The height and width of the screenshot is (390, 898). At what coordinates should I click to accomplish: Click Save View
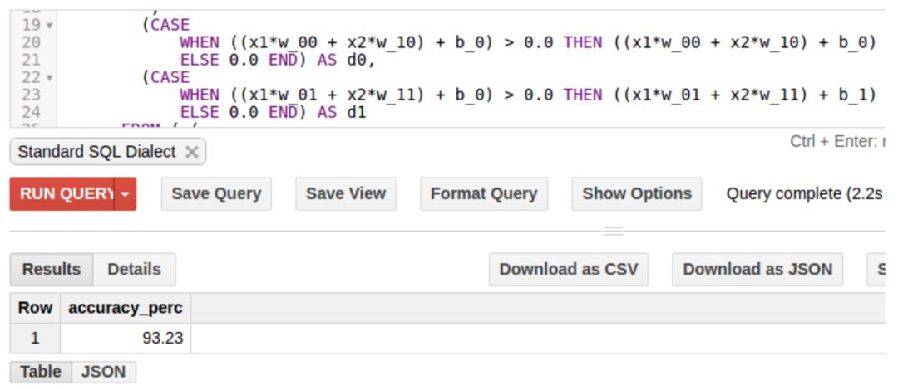(x=345, y=193)
